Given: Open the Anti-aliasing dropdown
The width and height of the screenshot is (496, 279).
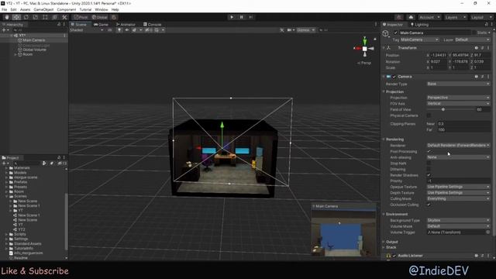Looking at the screenshot, I should (x=458, y=157).
